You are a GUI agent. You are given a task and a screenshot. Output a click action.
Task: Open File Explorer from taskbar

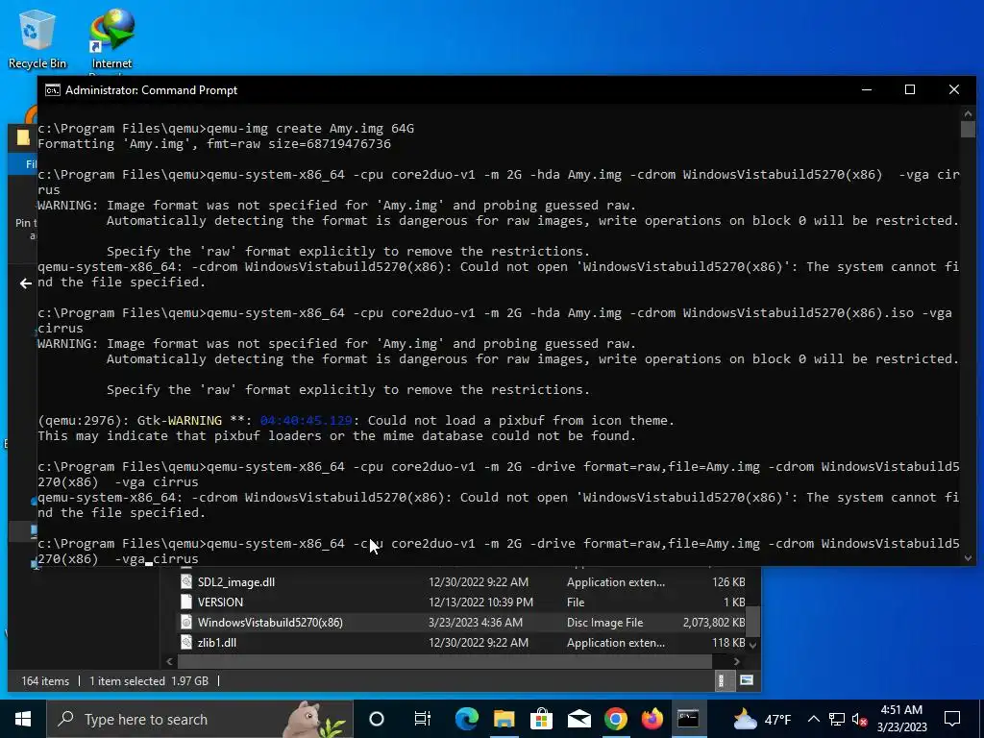(504, 719)
